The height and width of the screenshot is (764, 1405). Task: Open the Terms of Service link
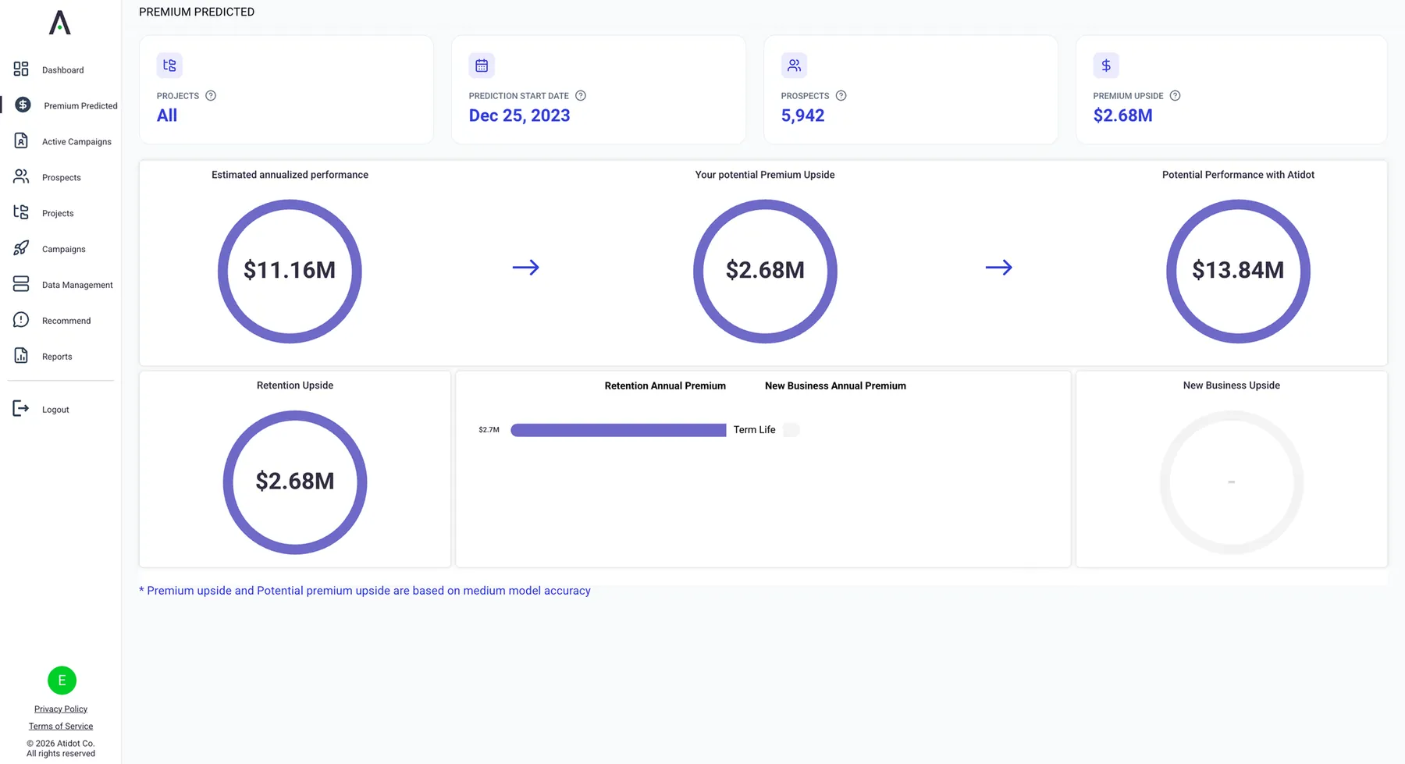click(61, 726)
